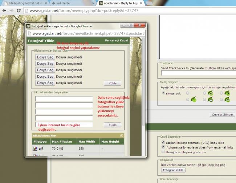
Task: Click the Max Width column header
Action: click(x=88, y=142)
